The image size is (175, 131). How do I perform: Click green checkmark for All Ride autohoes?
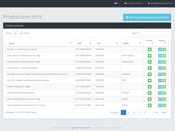pos(164,93)
